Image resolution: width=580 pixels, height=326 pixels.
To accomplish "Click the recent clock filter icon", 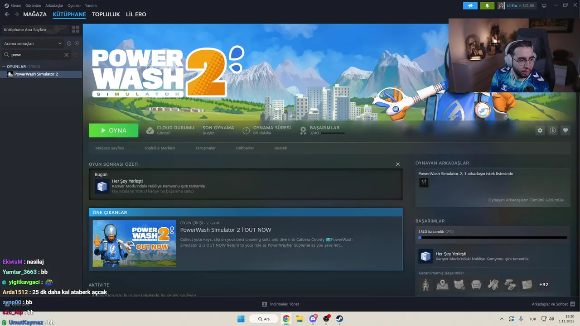I will (69, 43).
